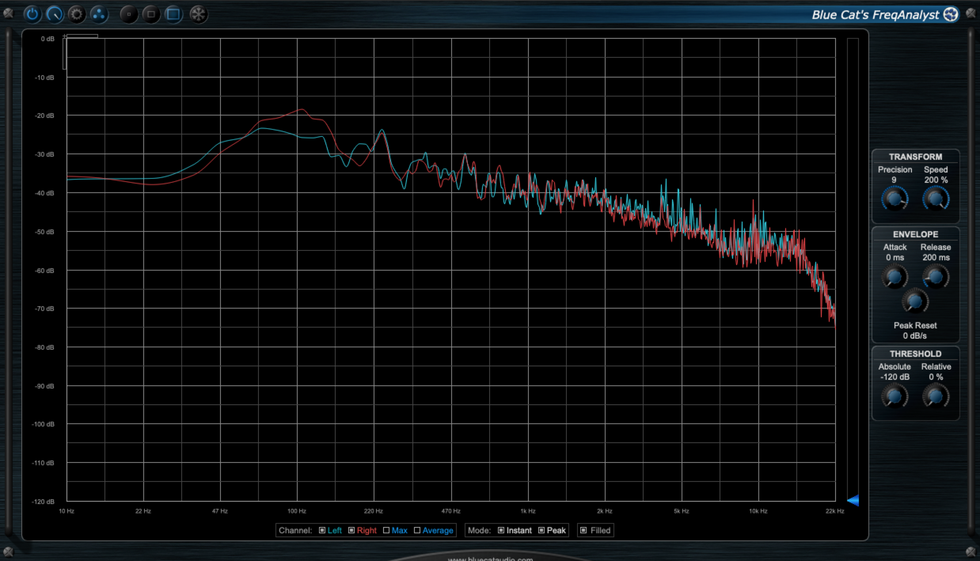
Task: Click the snowflake freeze icon
Action: click(198, 15)
